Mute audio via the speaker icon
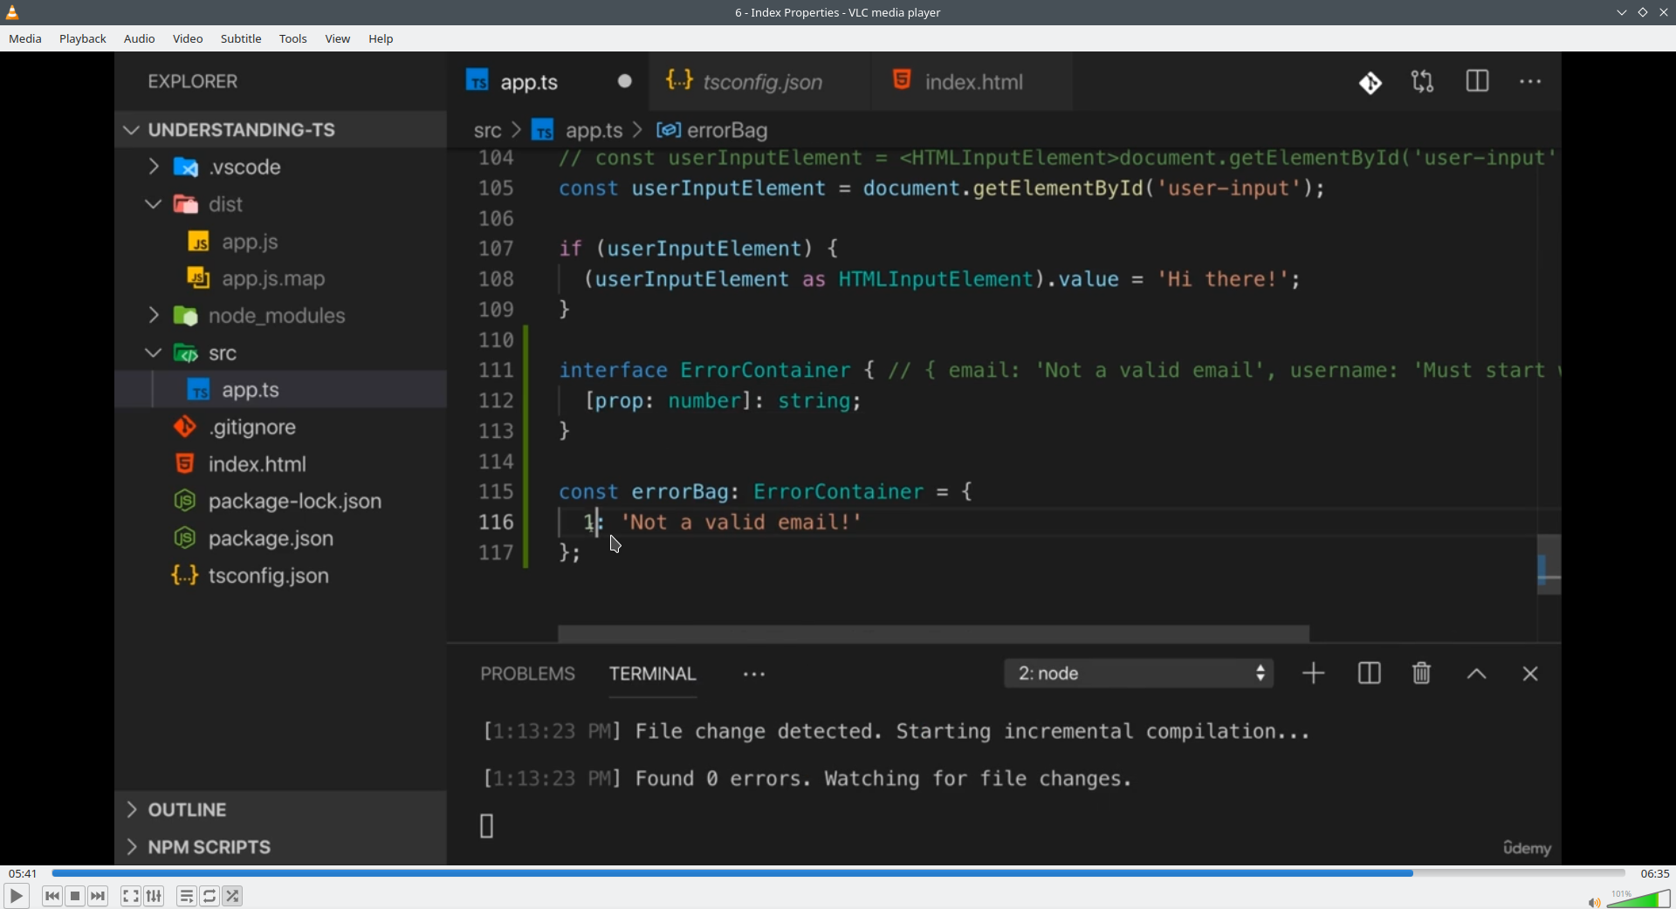Viewport: 1676px width, 909px height. (x=1594, y=901)
